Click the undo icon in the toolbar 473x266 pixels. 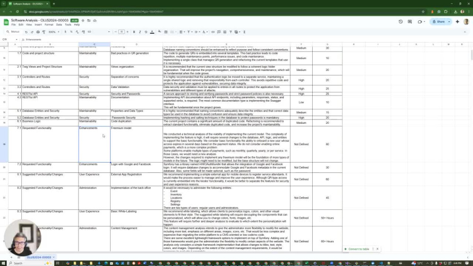pos(26,32)
